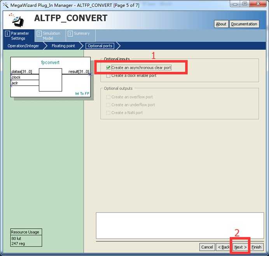The height and width of the screenshot is (256, 269).
Task: Toggle Create a NaN port checkbox
Action: click(x=108, y=113)
